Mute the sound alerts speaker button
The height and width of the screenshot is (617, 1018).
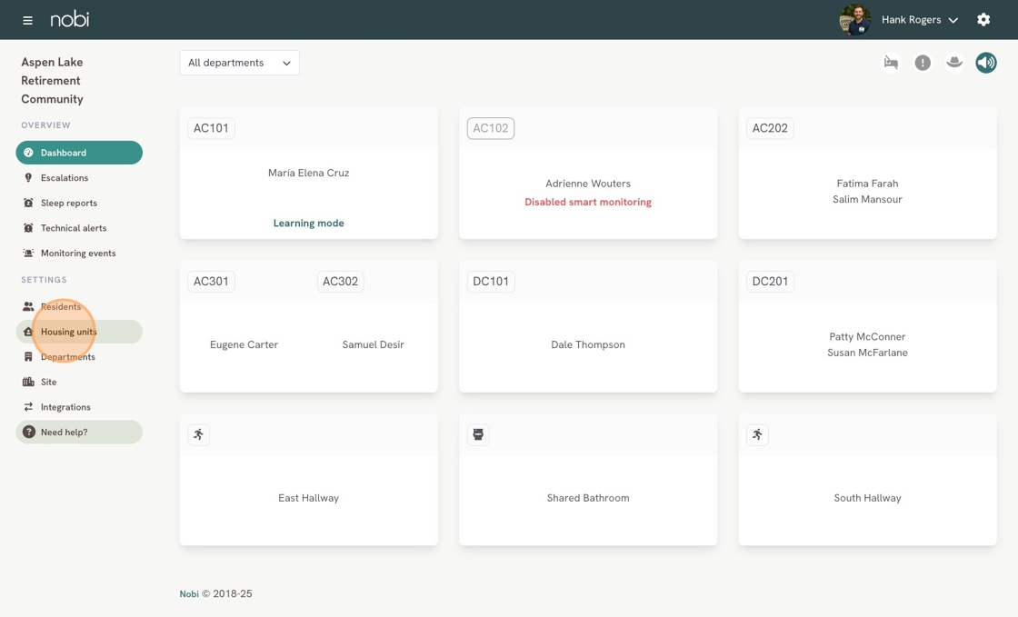point(986,63)
